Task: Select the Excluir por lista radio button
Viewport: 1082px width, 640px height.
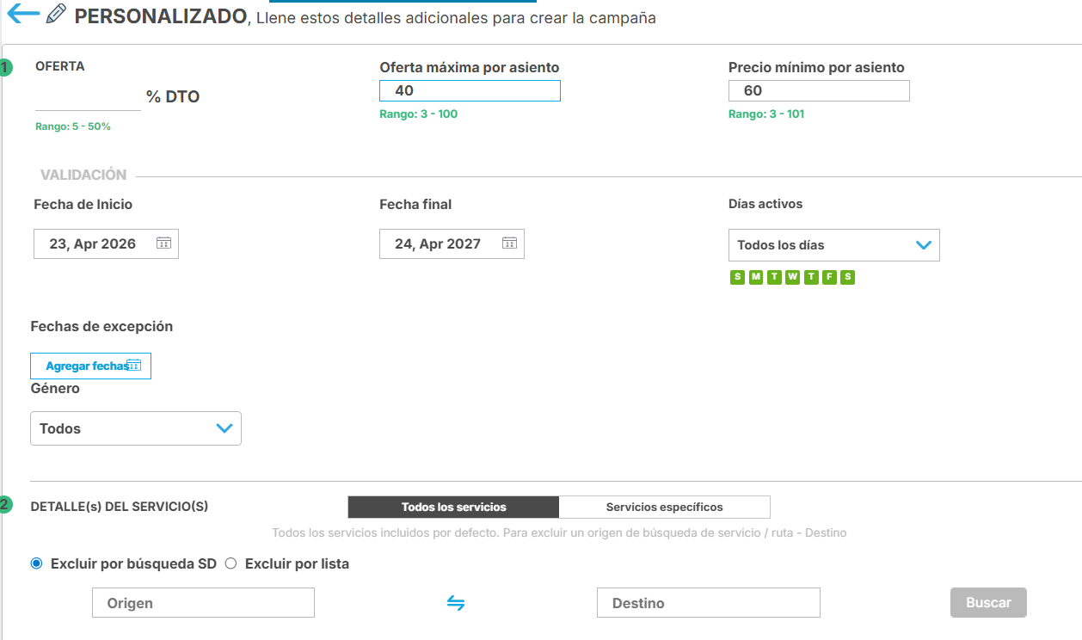Action: pyautogui.click(x=231, y=563)
